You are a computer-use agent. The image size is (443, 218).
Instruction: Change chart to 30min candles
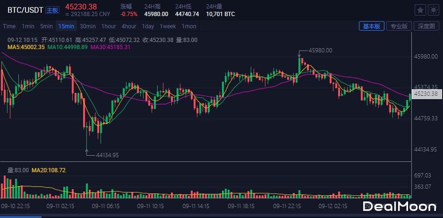click(x=87, y=26)
